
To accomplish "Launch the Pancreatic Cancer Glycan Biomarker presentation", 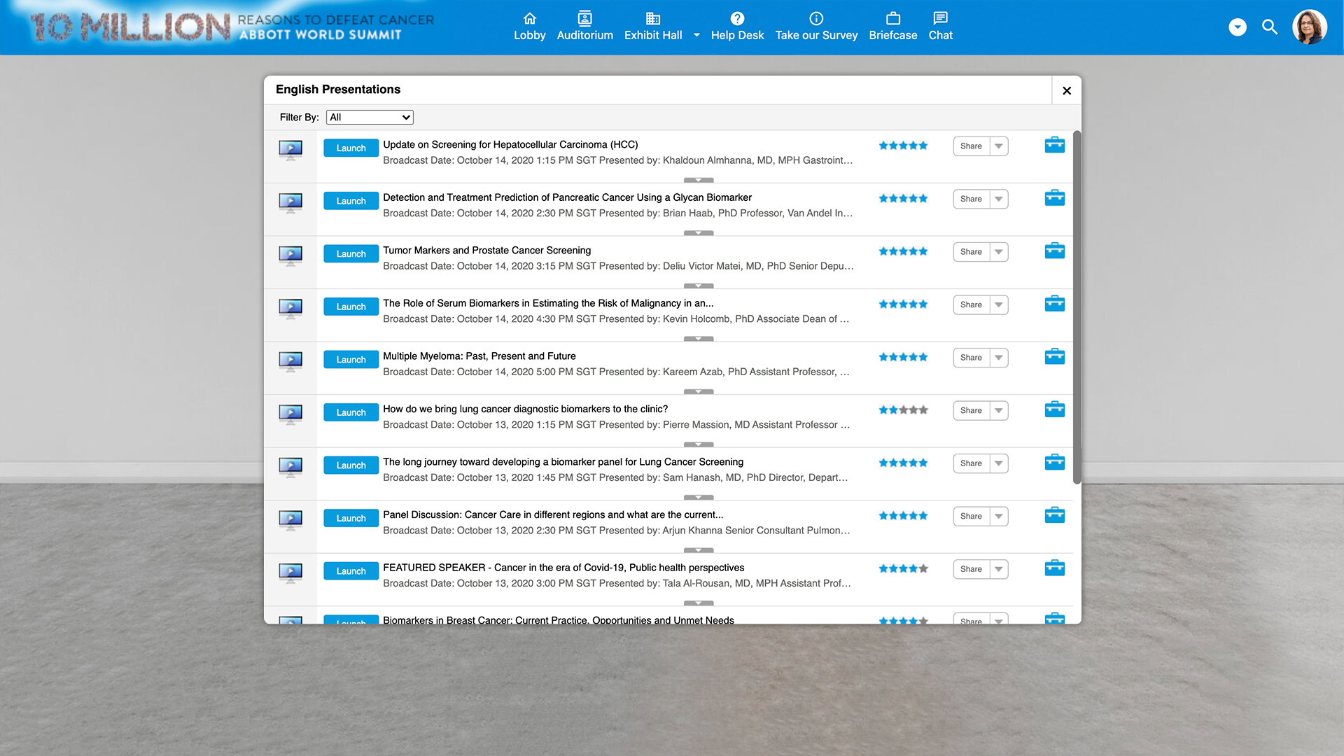I will tap(351, 201).
